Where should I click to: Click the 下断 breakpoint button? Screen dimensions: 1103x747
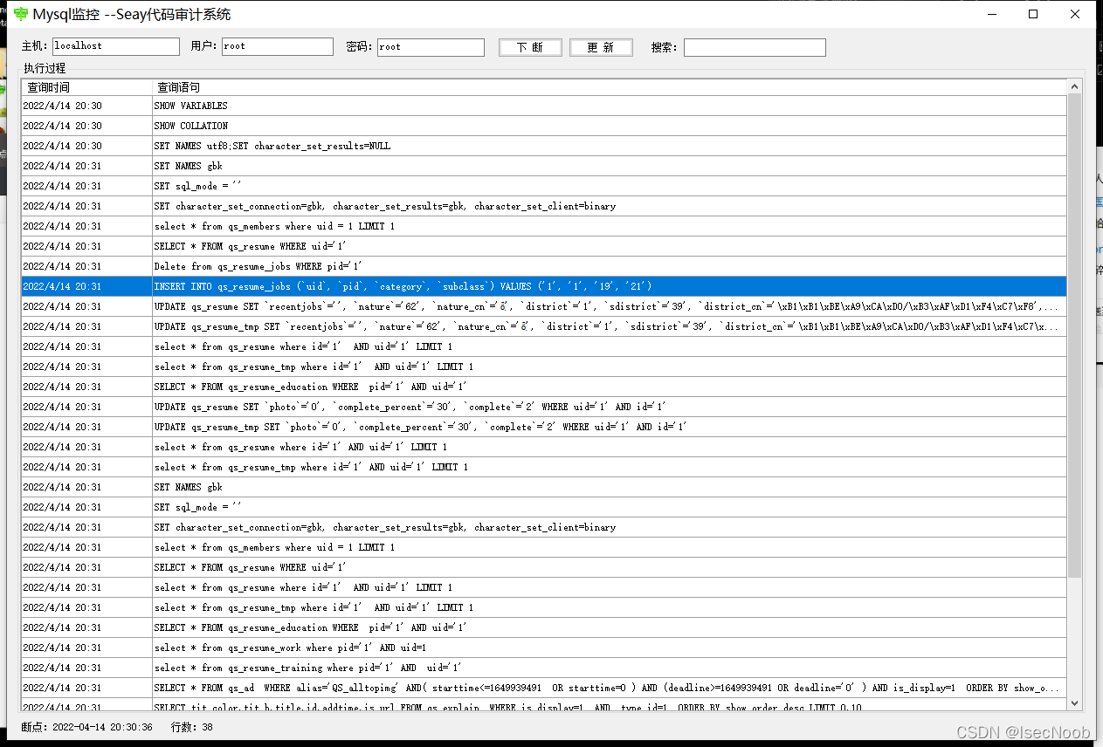click(x=530, y=47)
